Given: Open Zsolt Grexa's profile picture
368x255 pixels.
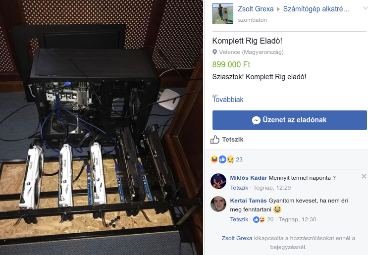Looking at the screenshot, I should (x=223, y=13).
